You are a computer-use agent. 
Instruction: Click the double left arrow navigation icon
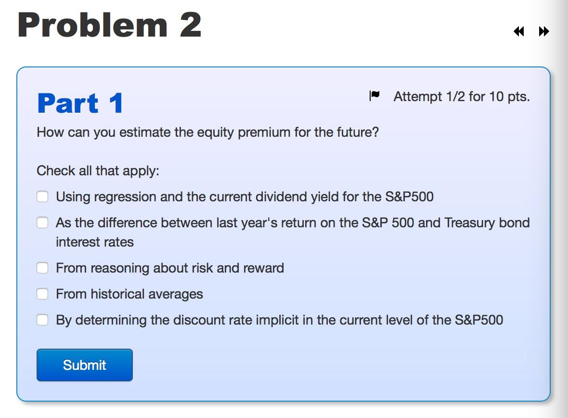pyautogui.click(x=518, y=31)
